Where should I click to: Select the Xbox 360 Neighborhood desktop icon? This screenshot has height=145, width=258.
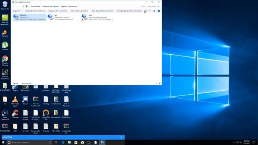(5, 20)
